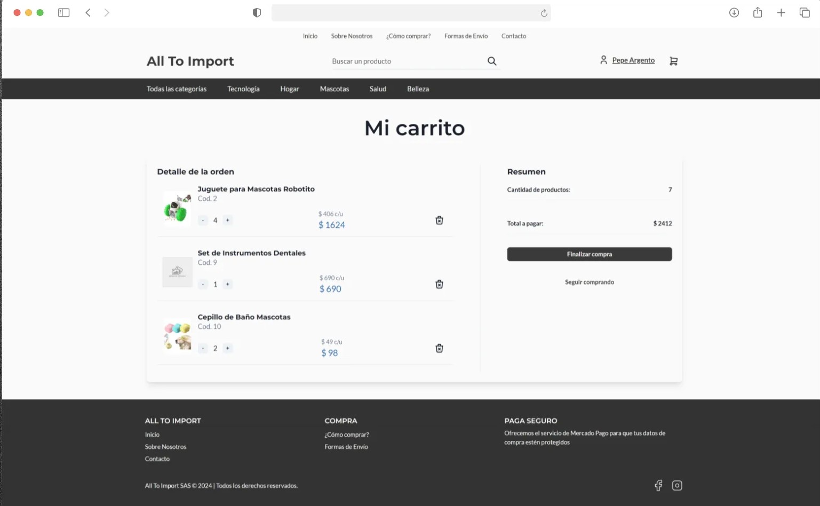Screen dimensions: 820x506
Task: Show Safari tab overview
Action: tap(805, 13)
